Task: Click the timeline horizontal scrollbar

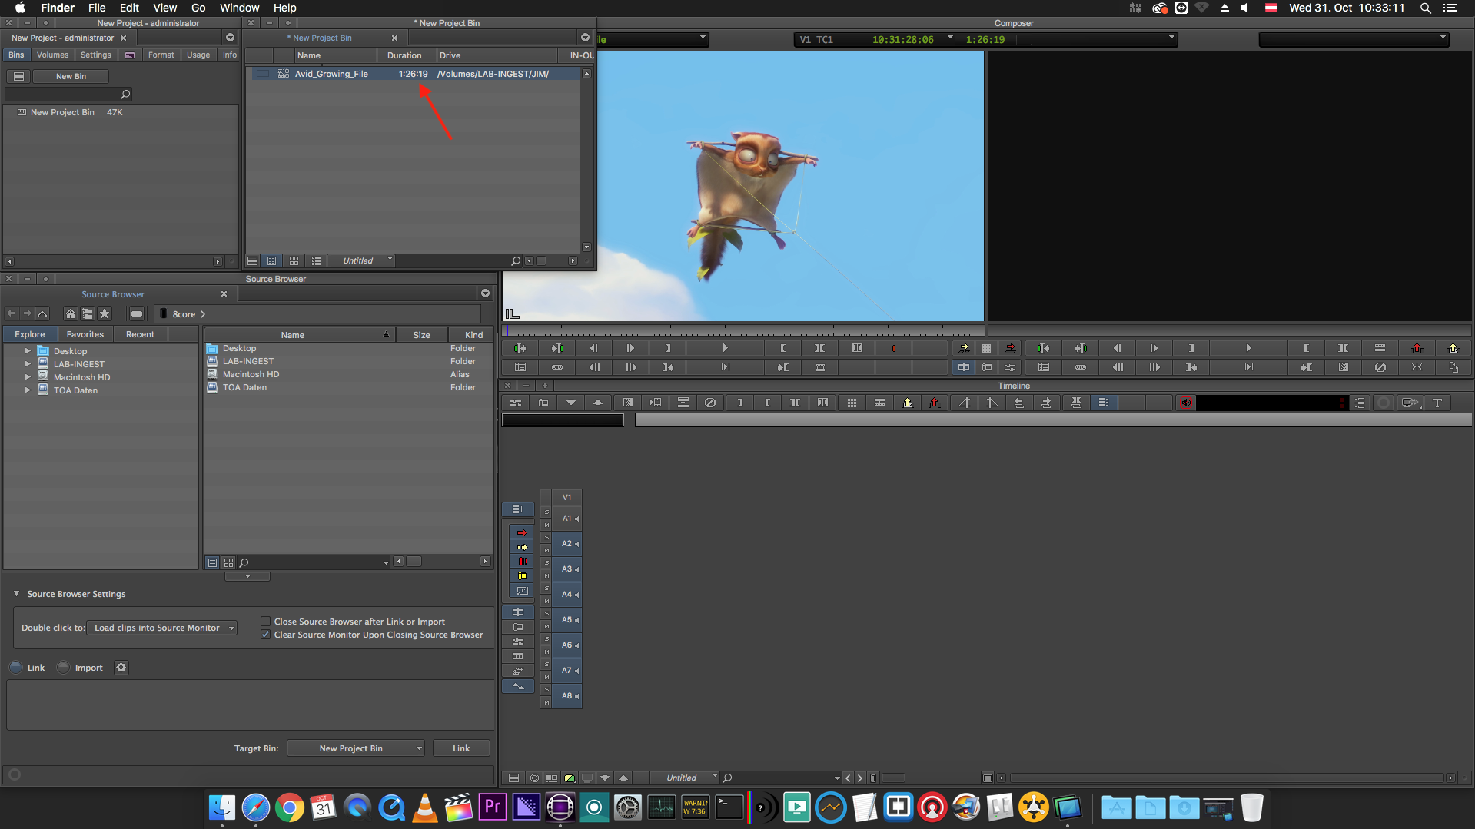Action: [1225, 778]
